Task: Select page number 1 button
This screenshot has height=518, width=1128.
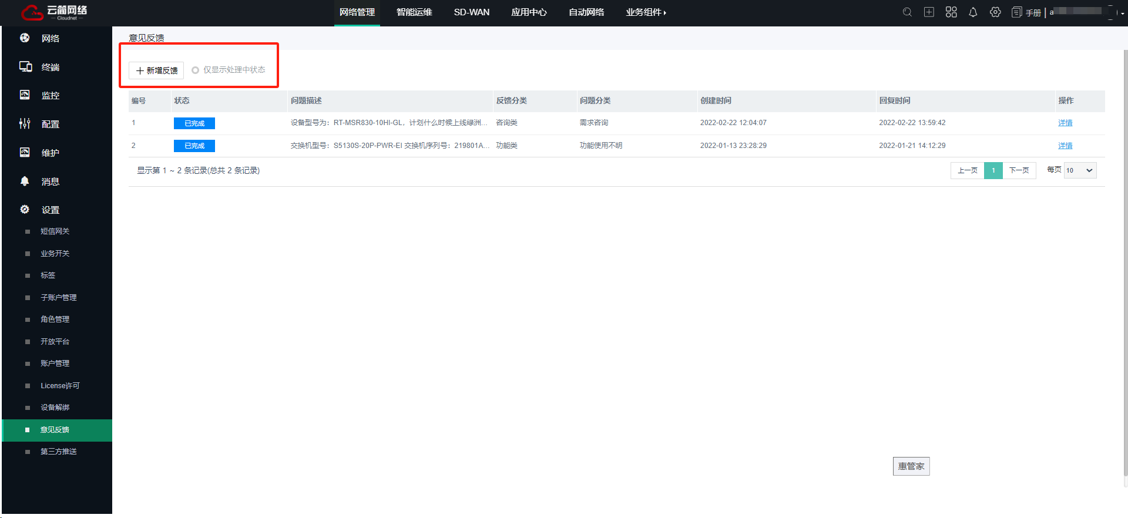Action: tap(993, 170)
